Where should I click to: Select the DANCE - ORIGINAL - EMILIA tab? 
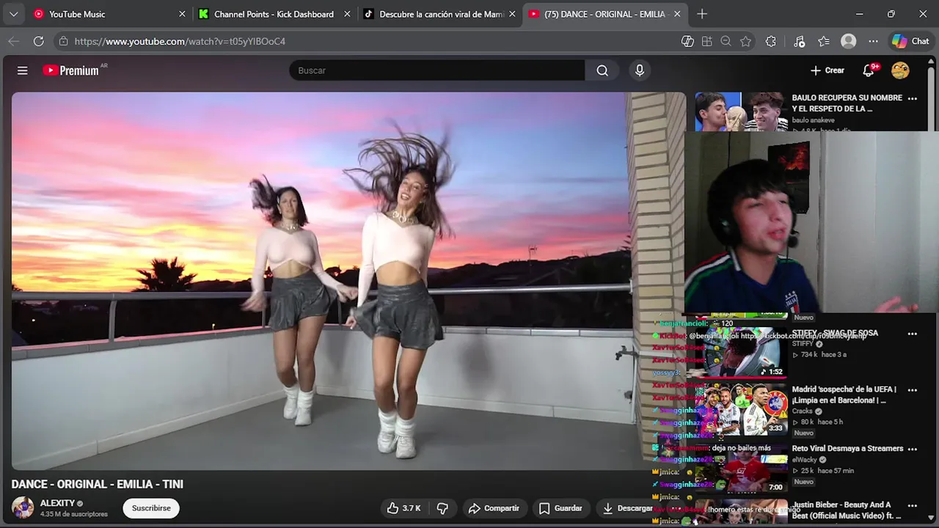click(604, 14)
